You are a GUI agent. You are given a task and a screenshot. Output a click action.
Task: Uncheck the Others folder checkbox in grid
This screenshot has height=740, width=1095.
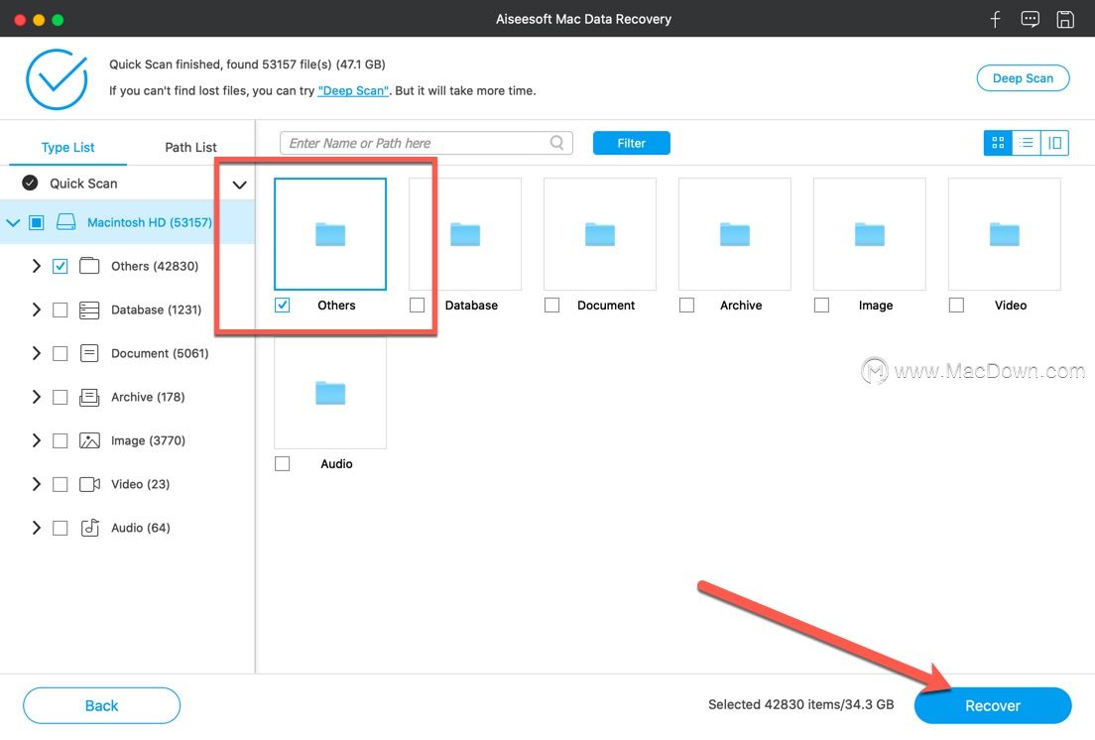[282, 306]
